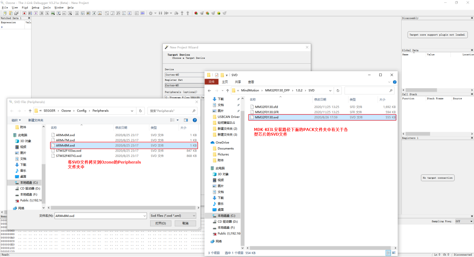Toggle the preview pane icon in SVD dialog
474x257 pixels.
[x=186, y=120]
